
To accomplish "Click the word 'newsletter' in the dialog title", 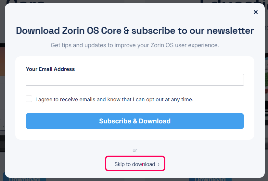I will pos(230,31).
